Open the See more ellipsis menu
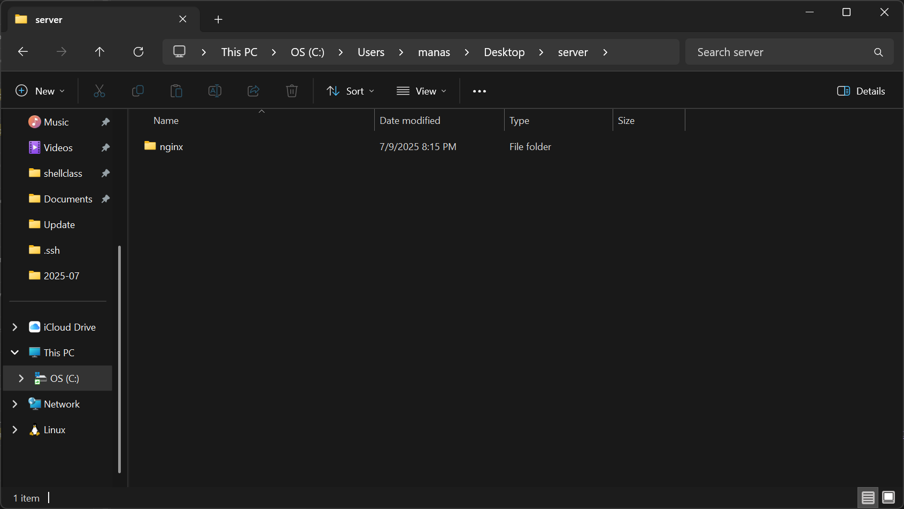The width and height of the screenshot is (904, 509). (480, 91)
